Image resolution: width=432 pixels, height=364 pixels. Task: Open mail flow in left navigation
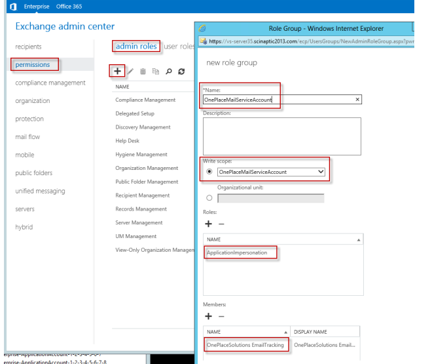click(27, 137)
